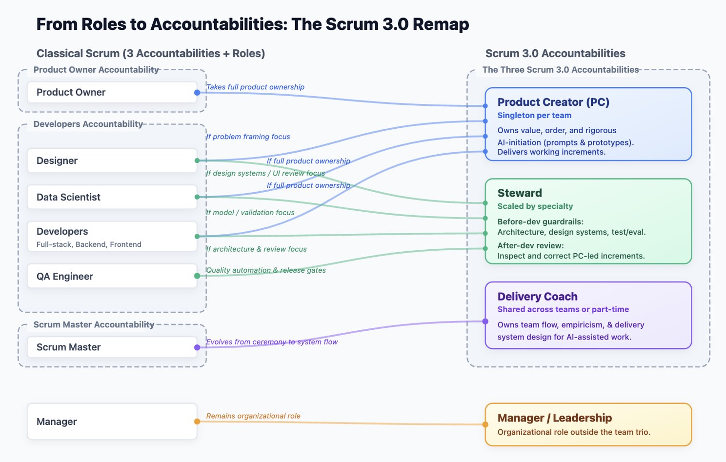Toggle the Manager / Leadership card highlight

pyautogui.click(x=588, y=424)
